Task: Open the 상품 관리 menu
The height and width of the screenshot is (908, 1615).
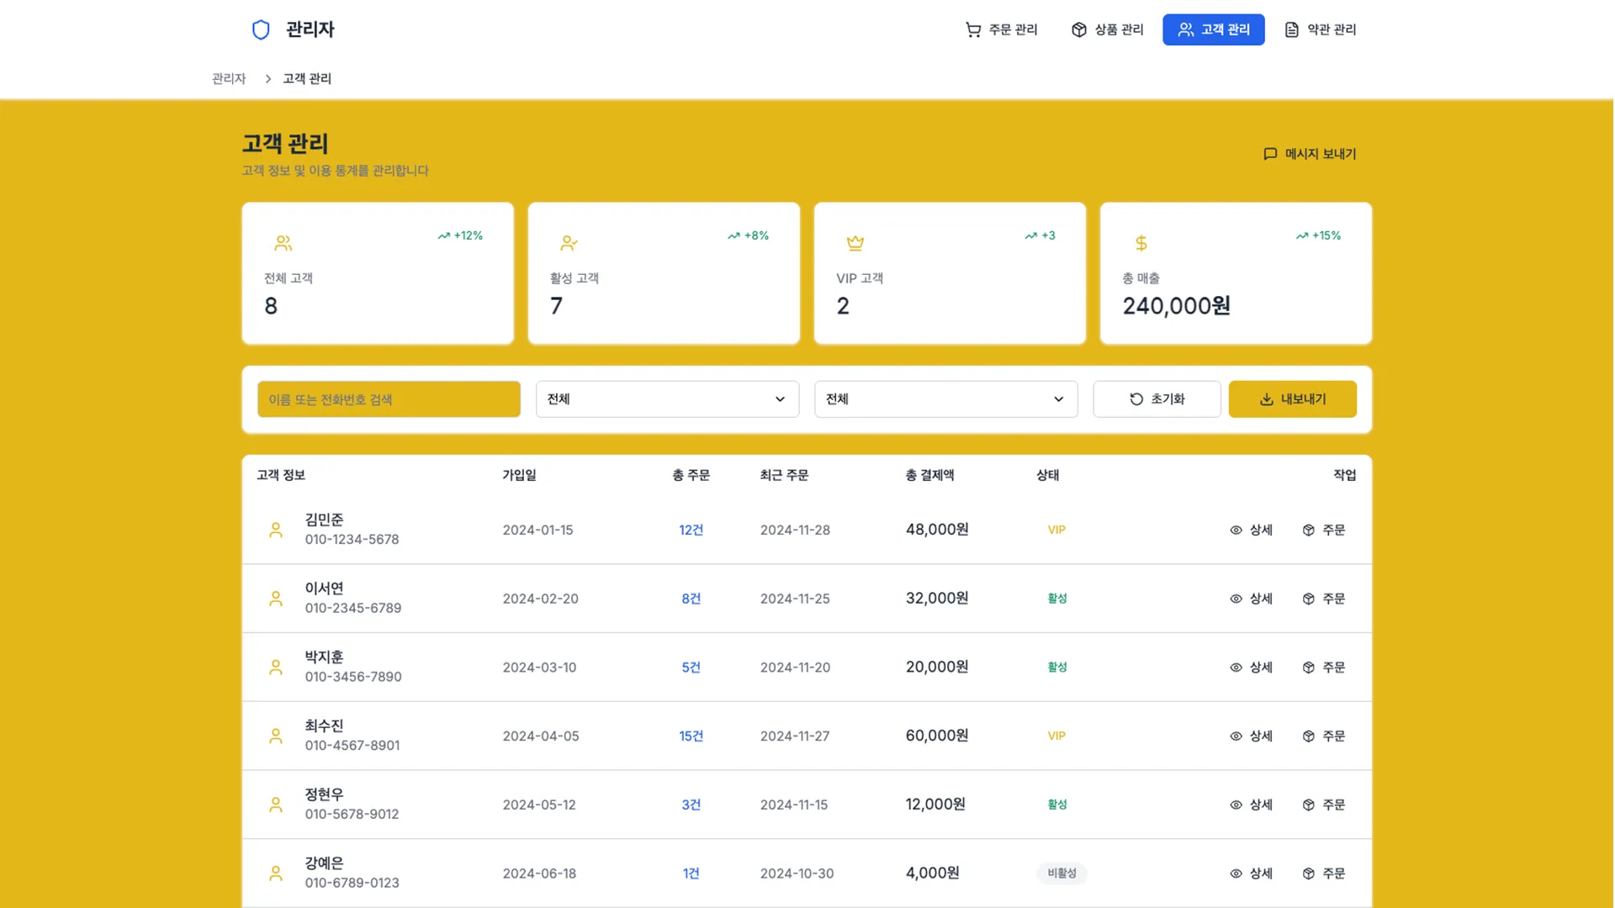Action: [x=1107, y=29]
